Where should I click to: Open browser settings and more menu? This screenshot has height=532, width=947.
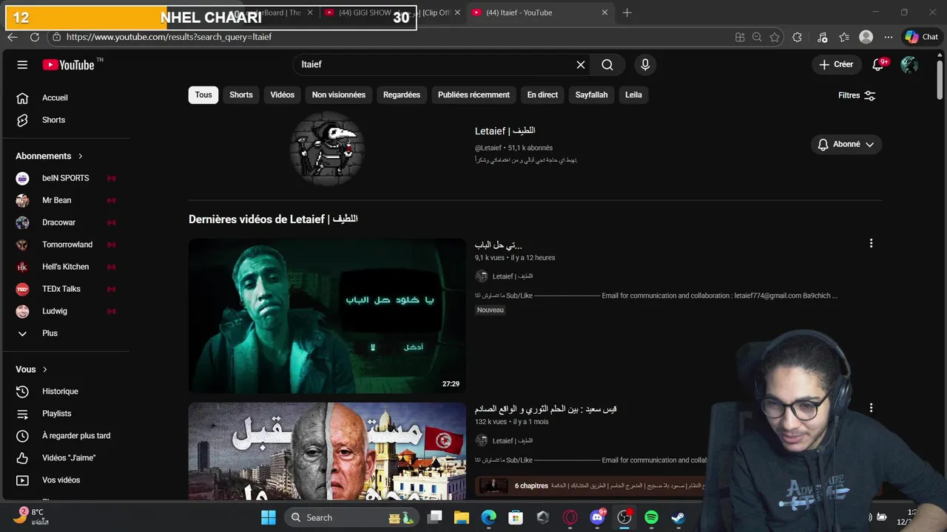click(x=889, y=37)
